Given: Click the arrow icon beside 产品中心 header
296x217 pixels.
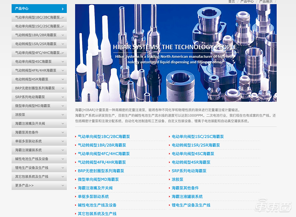Looking at the screenshot, I should [63, 9].
